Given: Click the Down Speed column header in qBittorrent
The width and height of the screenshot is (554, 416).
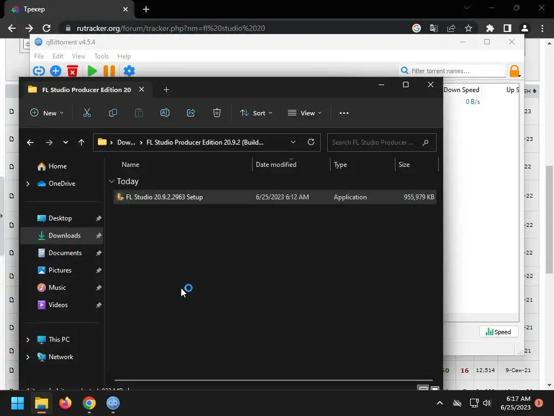Looking at the screenshot, I should pyautogui.click(x=461, y=90).
